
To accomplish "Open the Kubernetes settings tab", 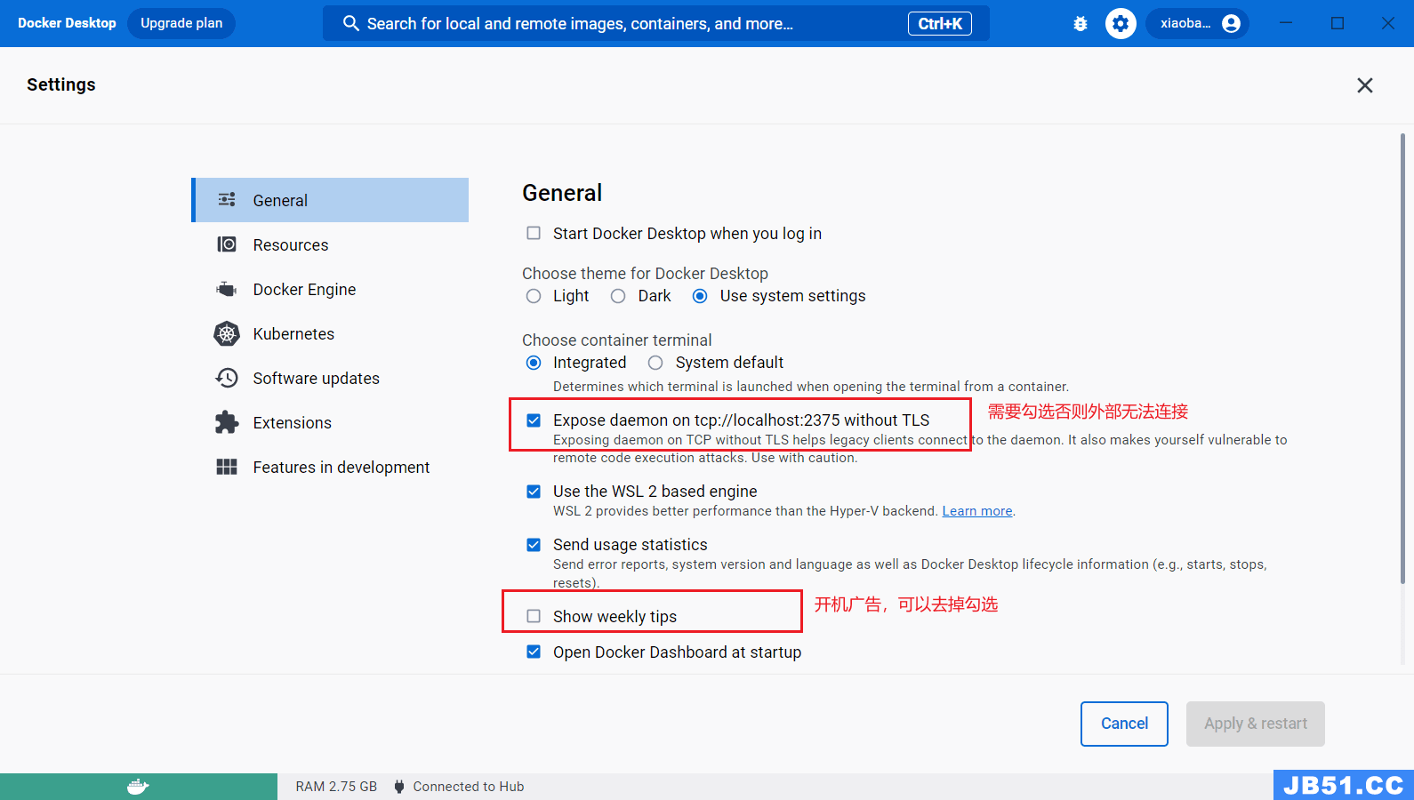I will [331, 333].
